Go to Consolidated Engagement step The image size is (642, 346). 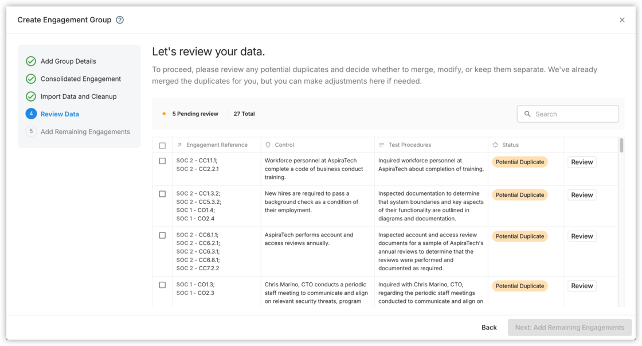81,79
